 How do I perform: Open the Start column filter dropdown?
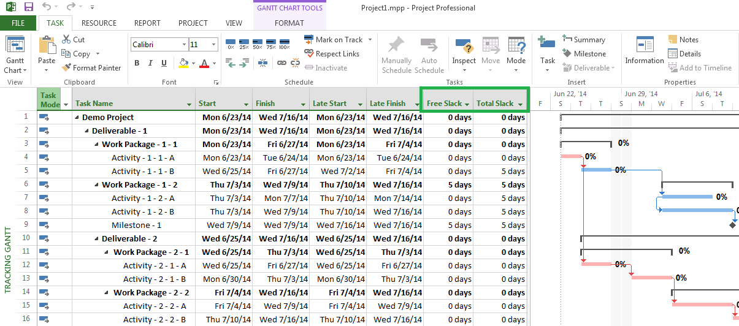pyautogui.click(x=247, y=104)
